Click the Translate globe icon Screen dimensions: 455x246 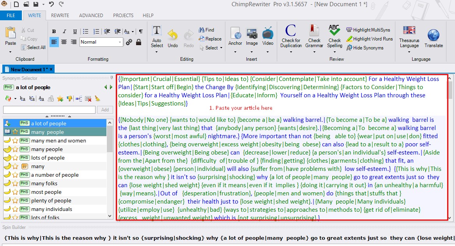click(434, 35)
